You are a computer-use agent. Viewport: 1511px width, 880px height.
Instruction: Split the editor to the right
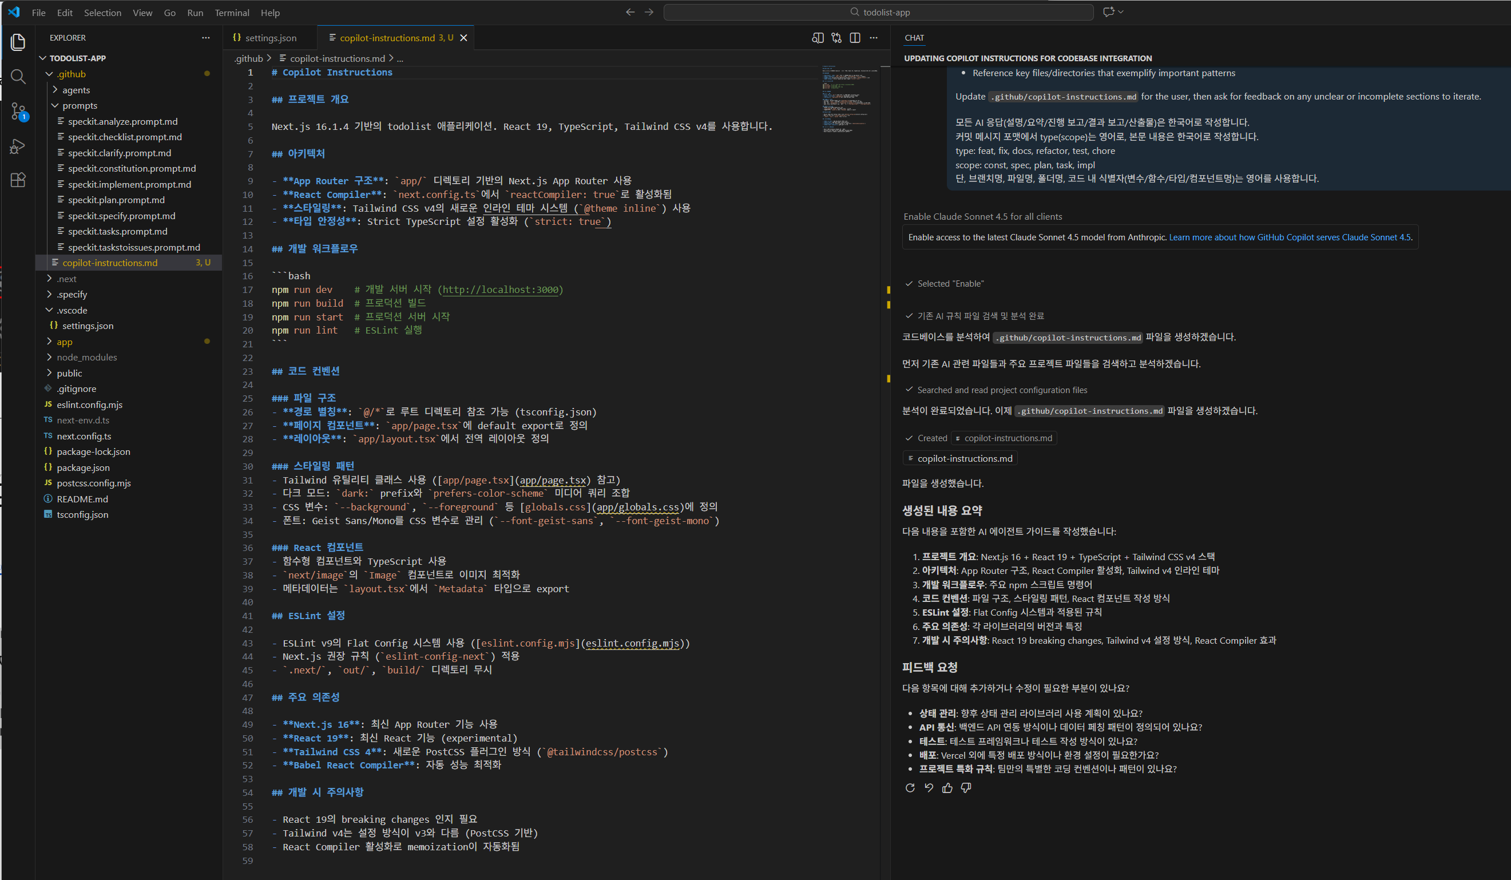click(x=855, y=38)
